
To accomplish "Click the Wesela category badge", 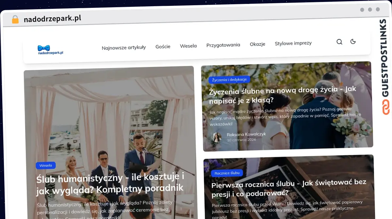I will click(x=46, y=165).
